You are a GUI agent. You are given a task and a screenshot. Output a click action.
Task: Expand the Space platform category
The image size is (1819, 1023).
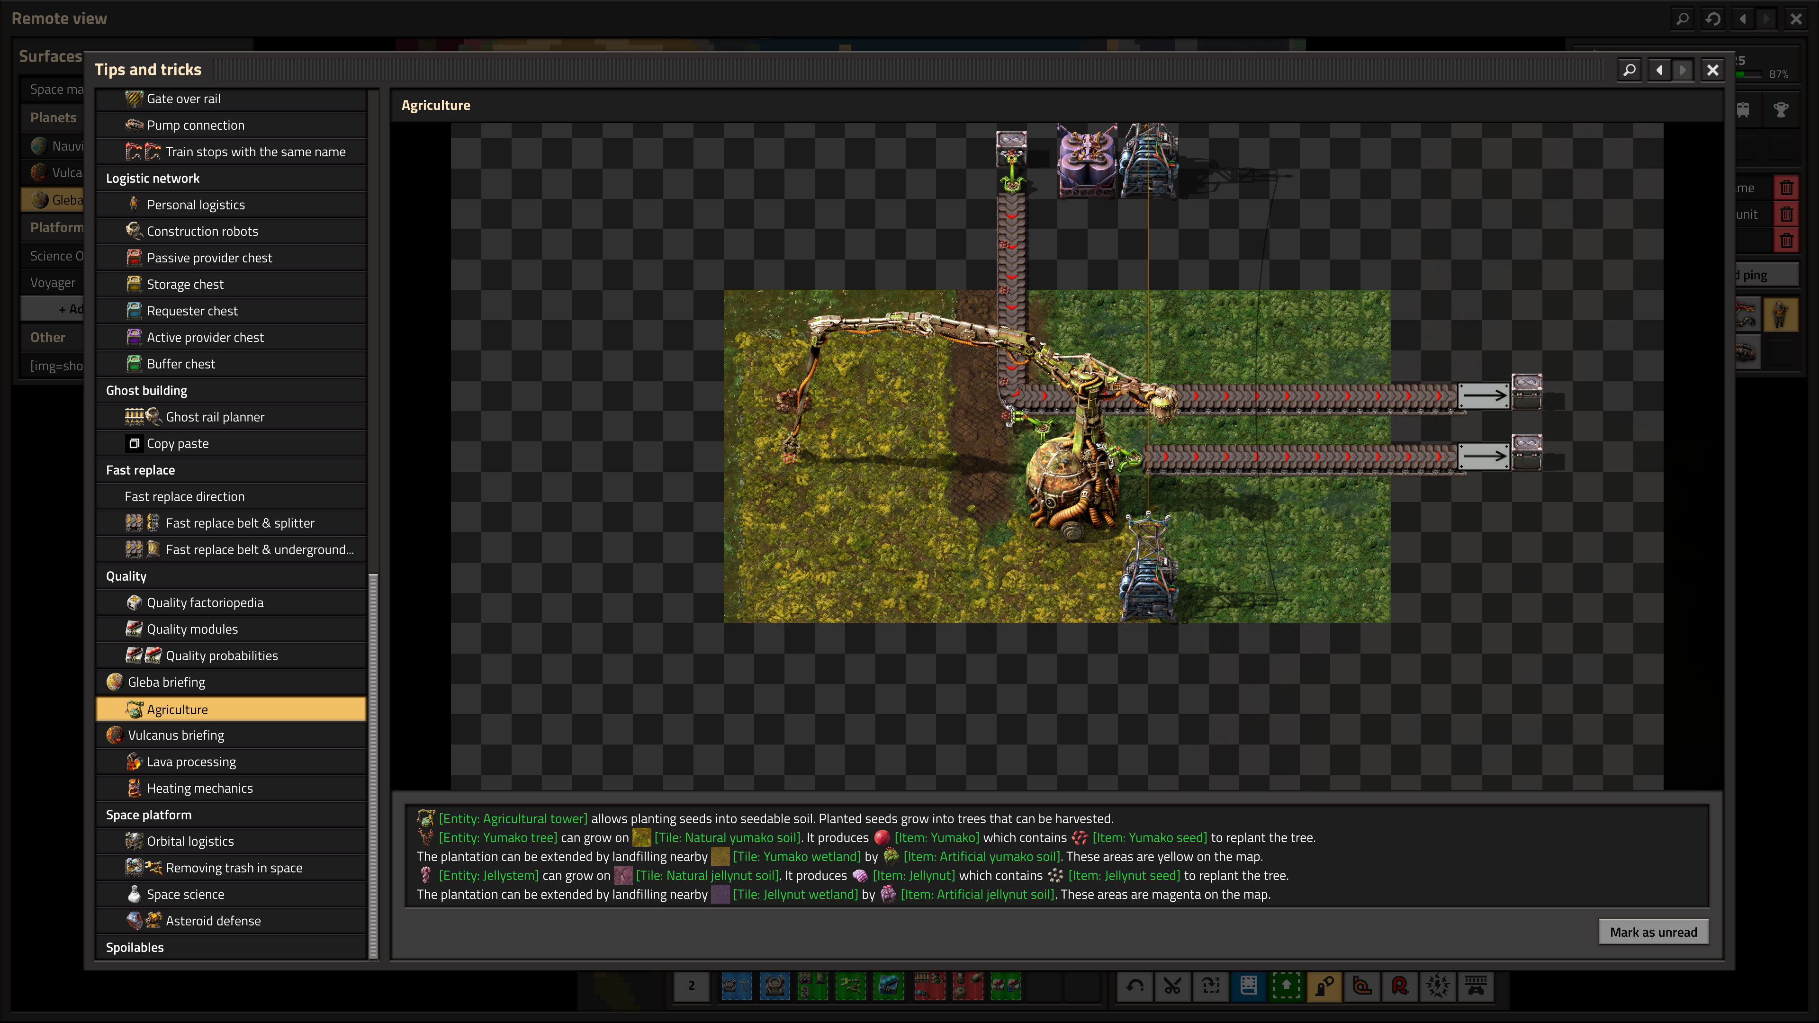pyautogui.click(x=231, y=815)
